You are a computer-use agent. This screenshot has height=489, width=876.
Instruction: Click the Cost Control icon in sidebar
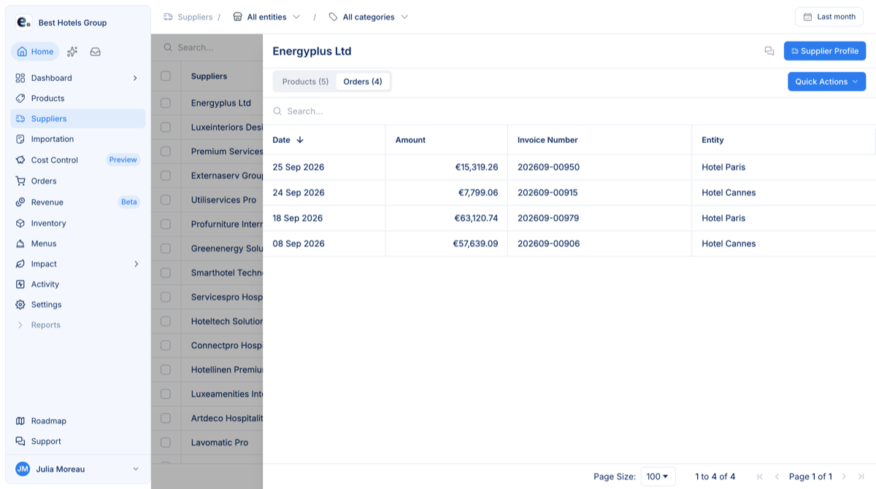coord(20,160)
